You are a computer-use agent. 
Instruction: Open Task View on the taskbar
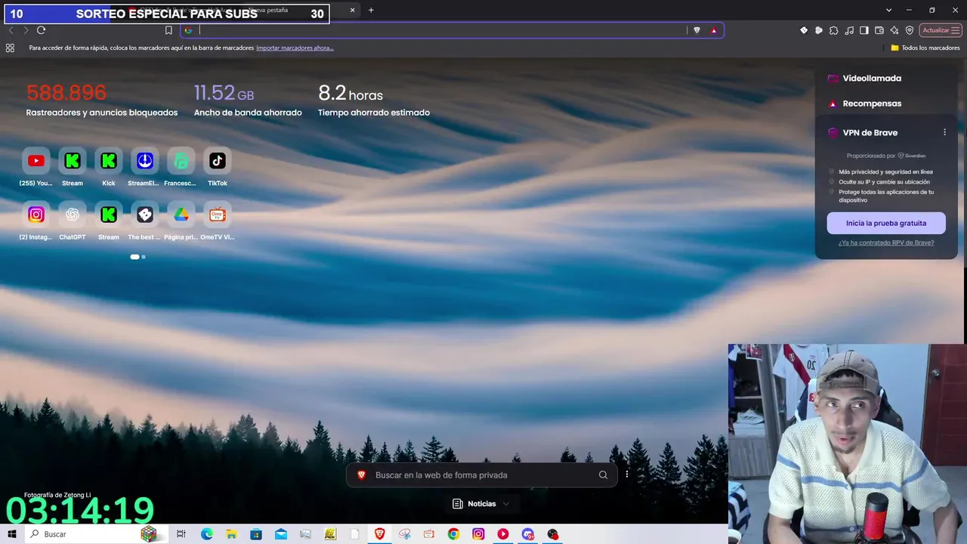(181, 534)
